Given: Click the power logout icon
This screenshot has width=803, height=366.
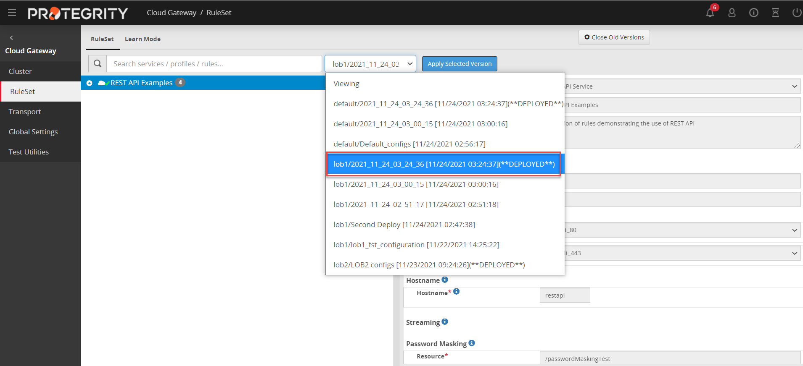Looking at the screenshot, I should click(797, 13).
